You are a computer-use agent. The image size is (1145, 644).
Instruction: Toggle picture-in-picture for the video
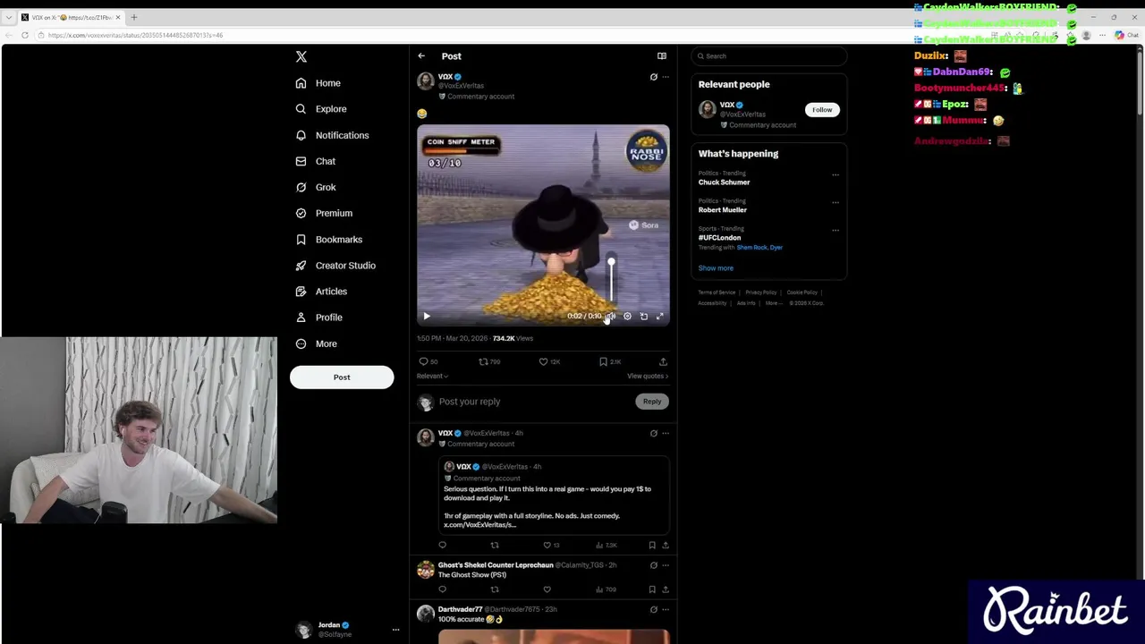pos(643,317)
